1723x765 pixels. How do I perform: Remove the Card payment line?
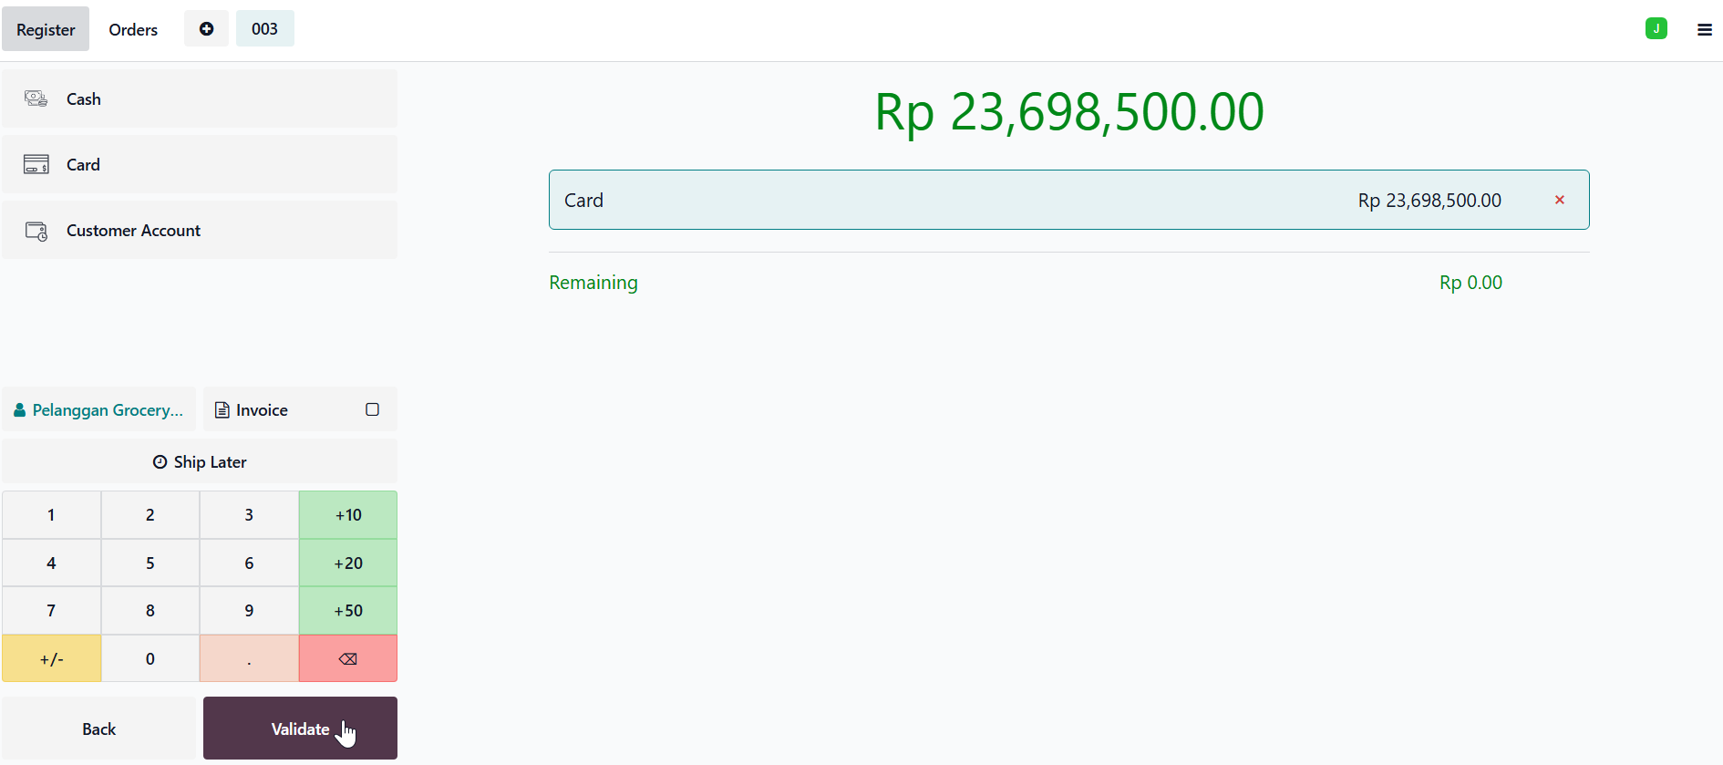pyautogui.click(x=1559, y=200)
